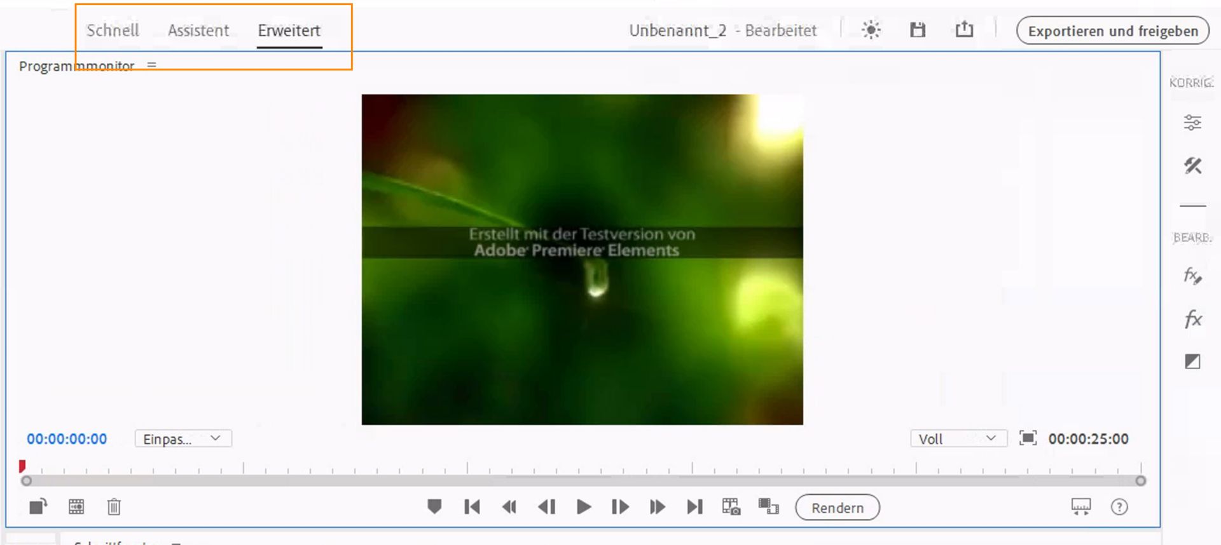Click the safe margins frame icon
The height and width of the screenshot is (545, 1221).
[x=1028, y=438]
